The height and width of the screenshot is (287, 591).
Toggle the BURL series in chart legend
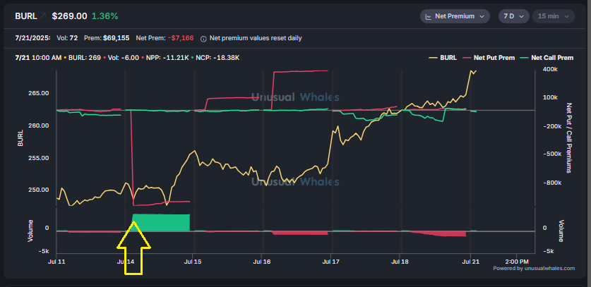tap(443, 58)
